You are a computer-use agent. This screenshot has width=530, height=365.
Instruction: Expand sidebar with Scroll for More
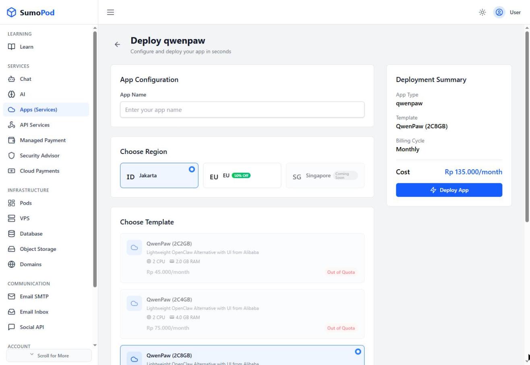pyautogui.click(x=49, y=355)
